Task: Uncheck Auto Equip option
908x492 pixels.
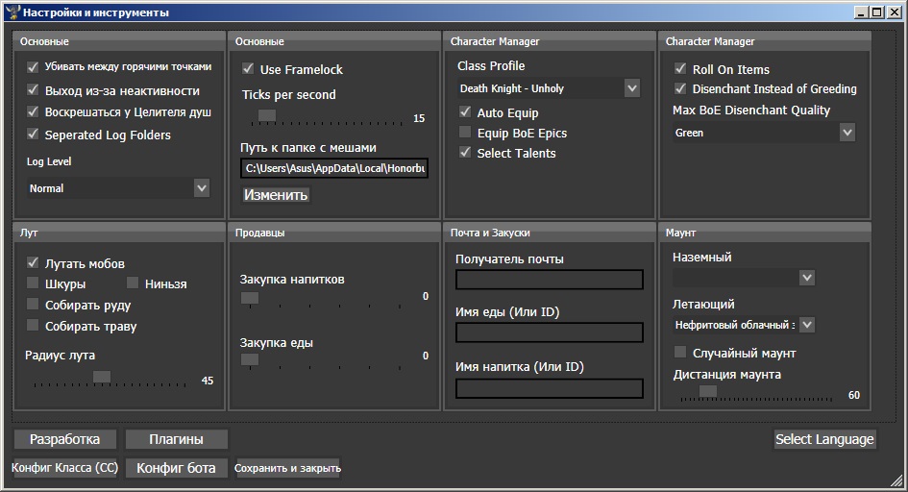Action: (465, 111)
